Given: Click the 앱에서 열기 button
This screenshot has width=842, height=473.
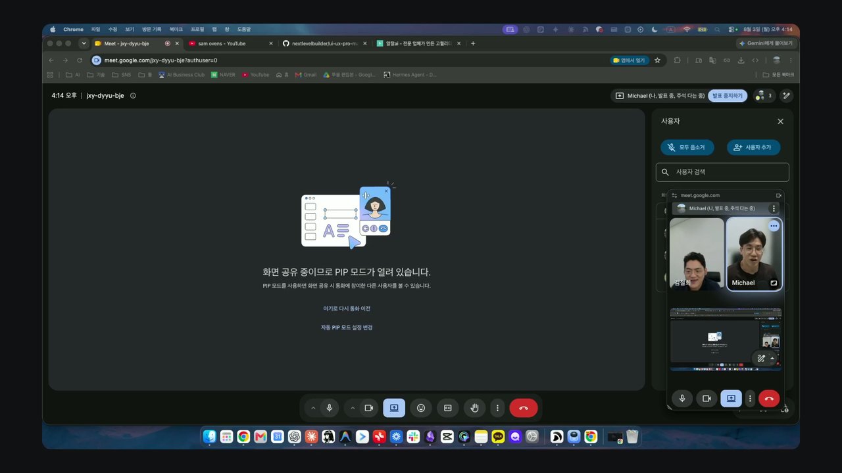Looking at the screenshot, I should pos(630,60).
